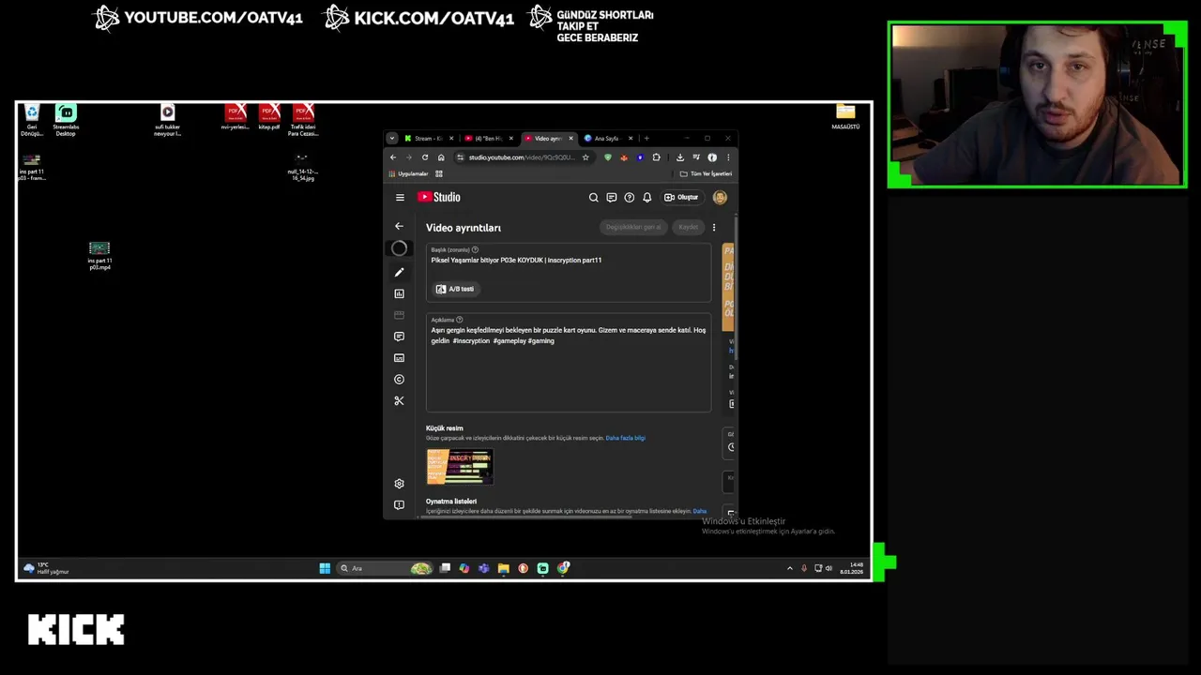Viewport: 1201px width, 675px height.
Task: Select the kitap.pdf desktop file
Action: tap(269, 117)
